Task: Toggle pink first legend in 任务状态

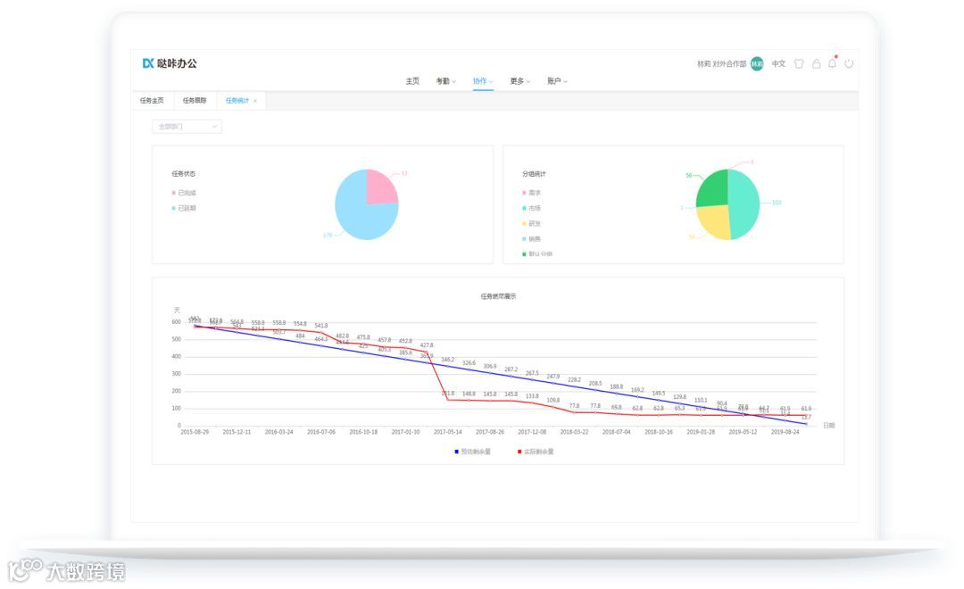Action: 184,193
